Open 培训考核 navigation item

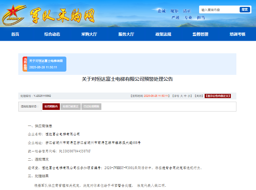coord(237,34)
